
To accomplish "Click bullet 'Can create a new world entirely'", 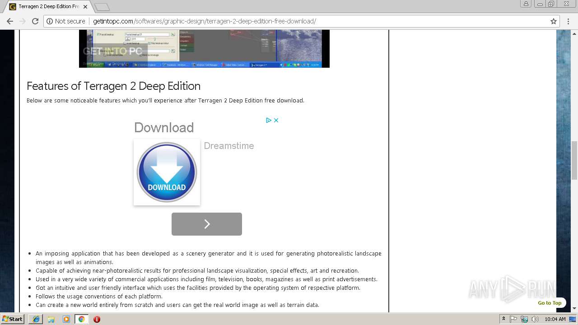I will coord(177,305).
